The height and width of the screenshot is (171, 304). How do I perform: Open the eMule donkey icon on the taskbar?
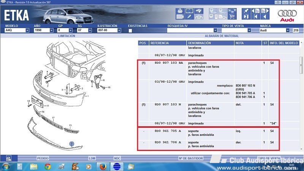tap(75, 166)
